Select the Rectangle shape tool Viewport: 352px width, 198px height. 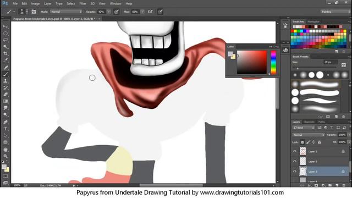point(5,142)
